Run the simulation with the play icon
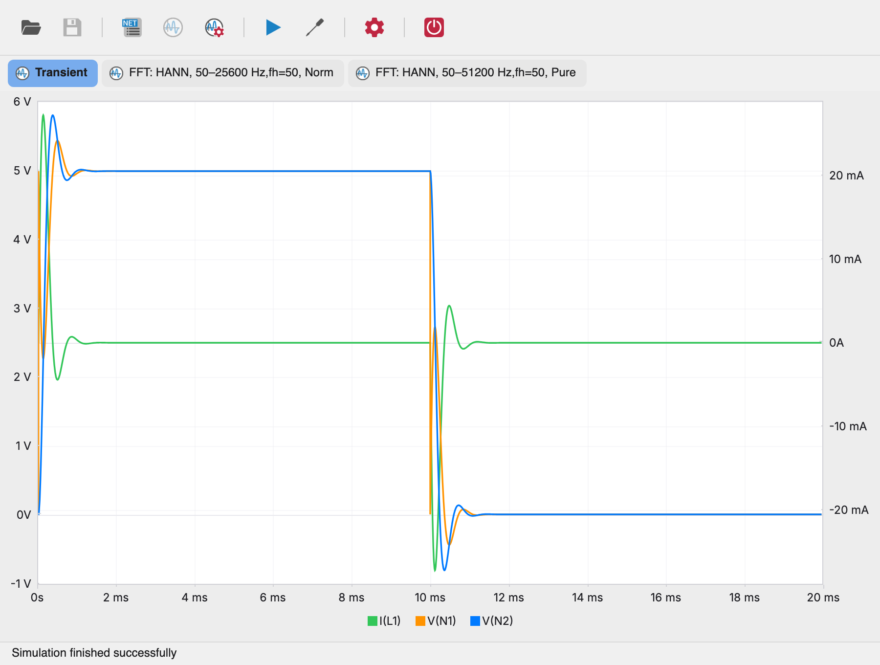This screenshot has height=665, width=880. click(x=273, y=27)
